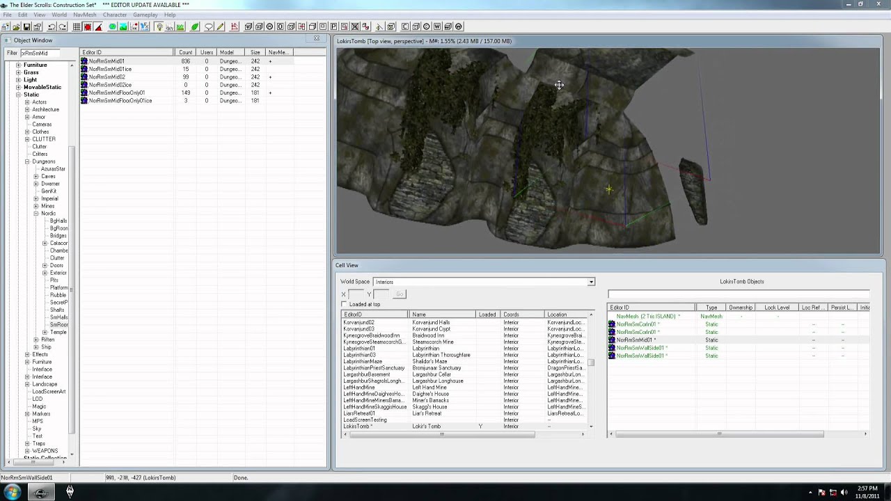
Task: Click the open folder toolbar icon
Action: pos(16,26)
